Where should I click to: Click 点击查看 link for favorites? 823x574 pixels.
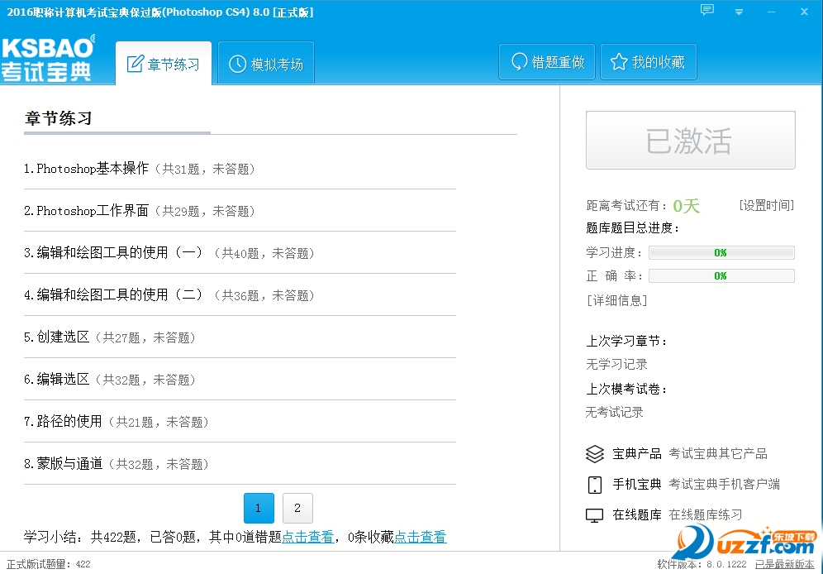421,537
